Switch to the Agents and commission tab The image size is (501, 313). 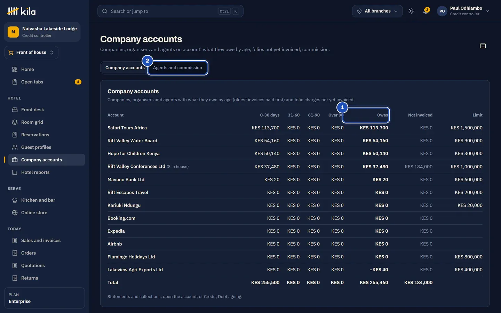click(177, 68)
